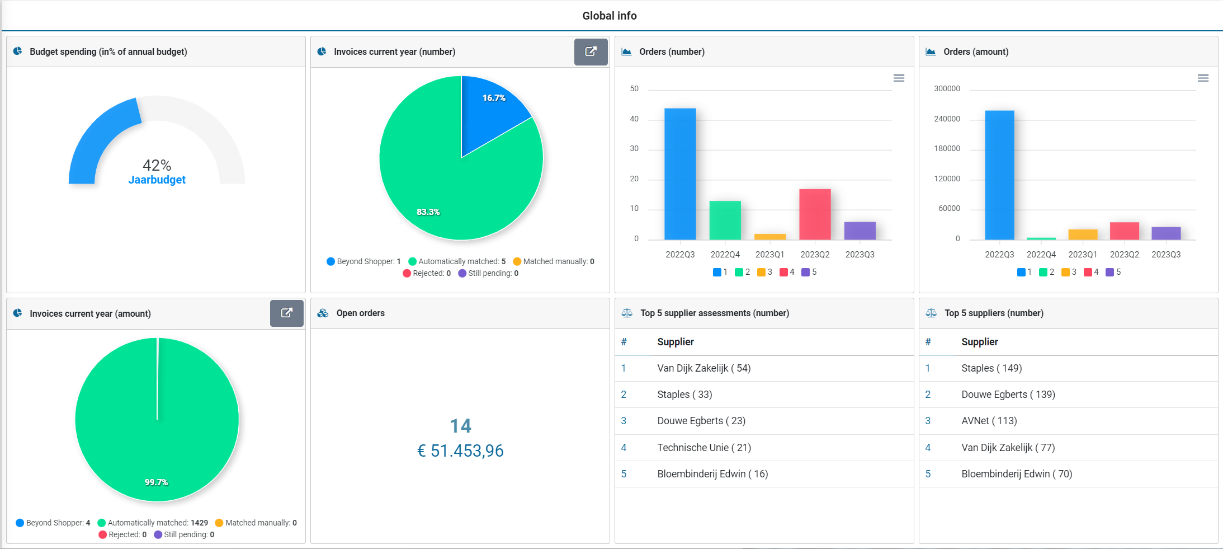Click the Orders (amount) area chart icon
The height and width of the screenshot is (549, 1223).
(x=931, y=52)
